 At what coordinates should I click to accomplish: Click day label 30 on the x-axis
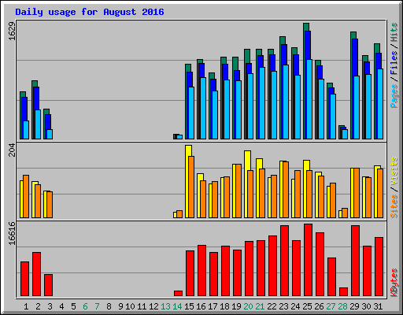[x=366, y=306]
